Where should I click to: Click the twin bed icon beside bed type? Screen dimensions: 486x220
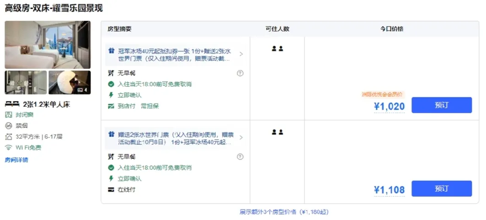click(12, 104)
